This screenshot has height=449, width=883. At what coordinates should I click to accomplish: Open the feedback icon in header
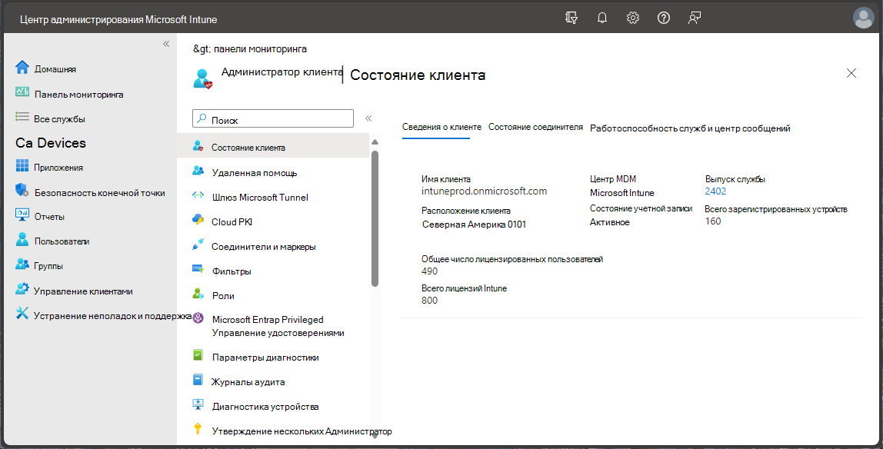[x=695, y=18]
